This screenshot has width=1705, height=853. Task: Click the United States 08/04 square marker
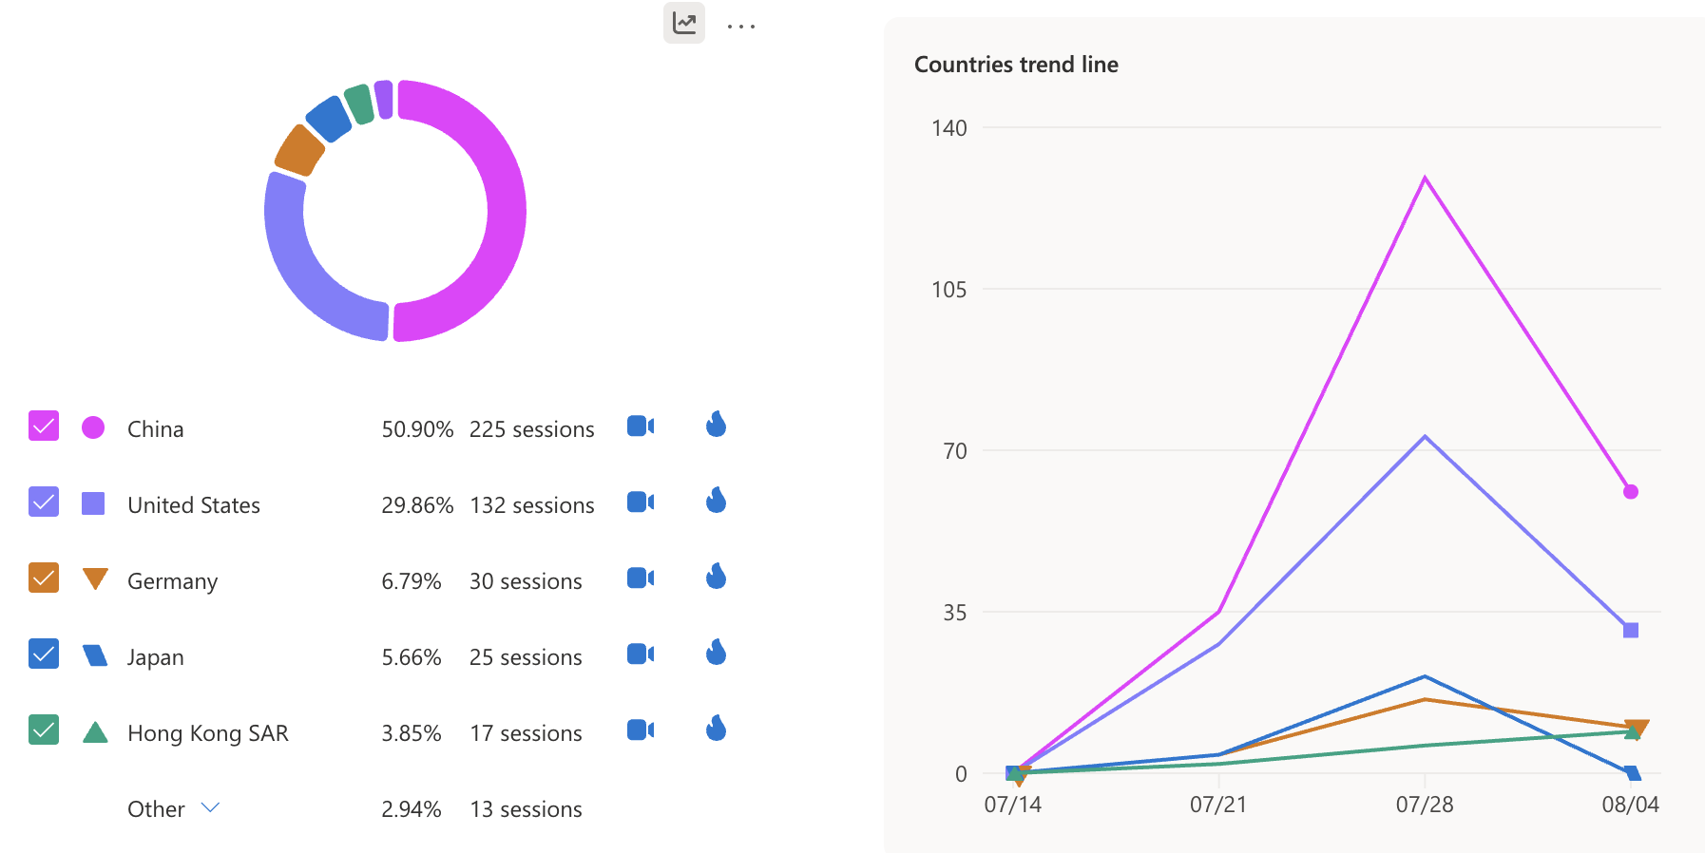[x=1631, y=631]
